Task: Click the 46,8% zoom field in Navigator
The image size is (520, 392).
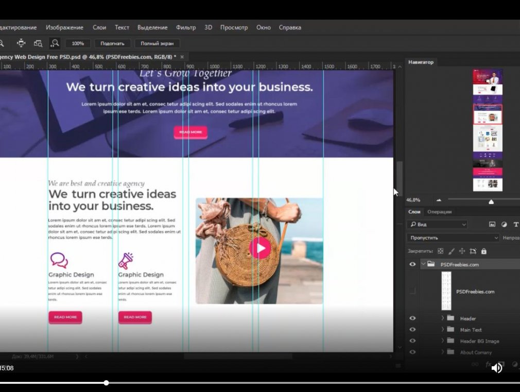Action: (413, 200)
